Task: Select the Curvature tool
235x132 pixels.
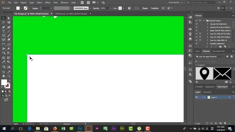Action: tap(9, 27)
